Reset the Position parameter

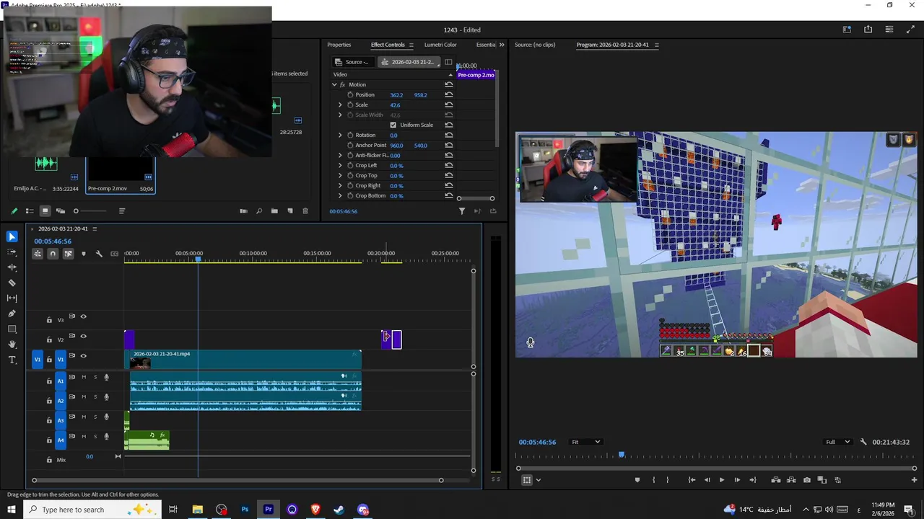pos(449,94)
